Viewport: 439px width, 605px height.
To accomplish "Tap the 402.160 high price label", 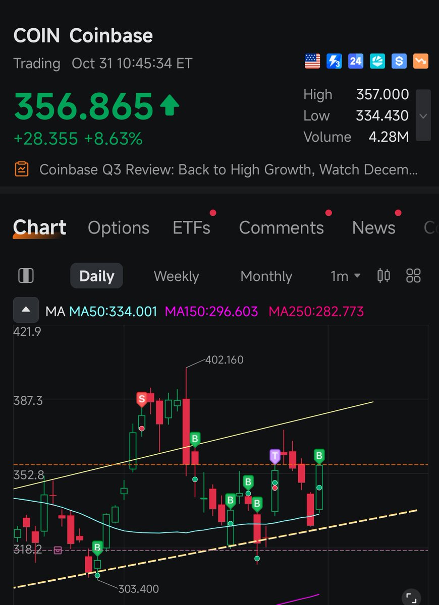I will [x=225, y=360].
